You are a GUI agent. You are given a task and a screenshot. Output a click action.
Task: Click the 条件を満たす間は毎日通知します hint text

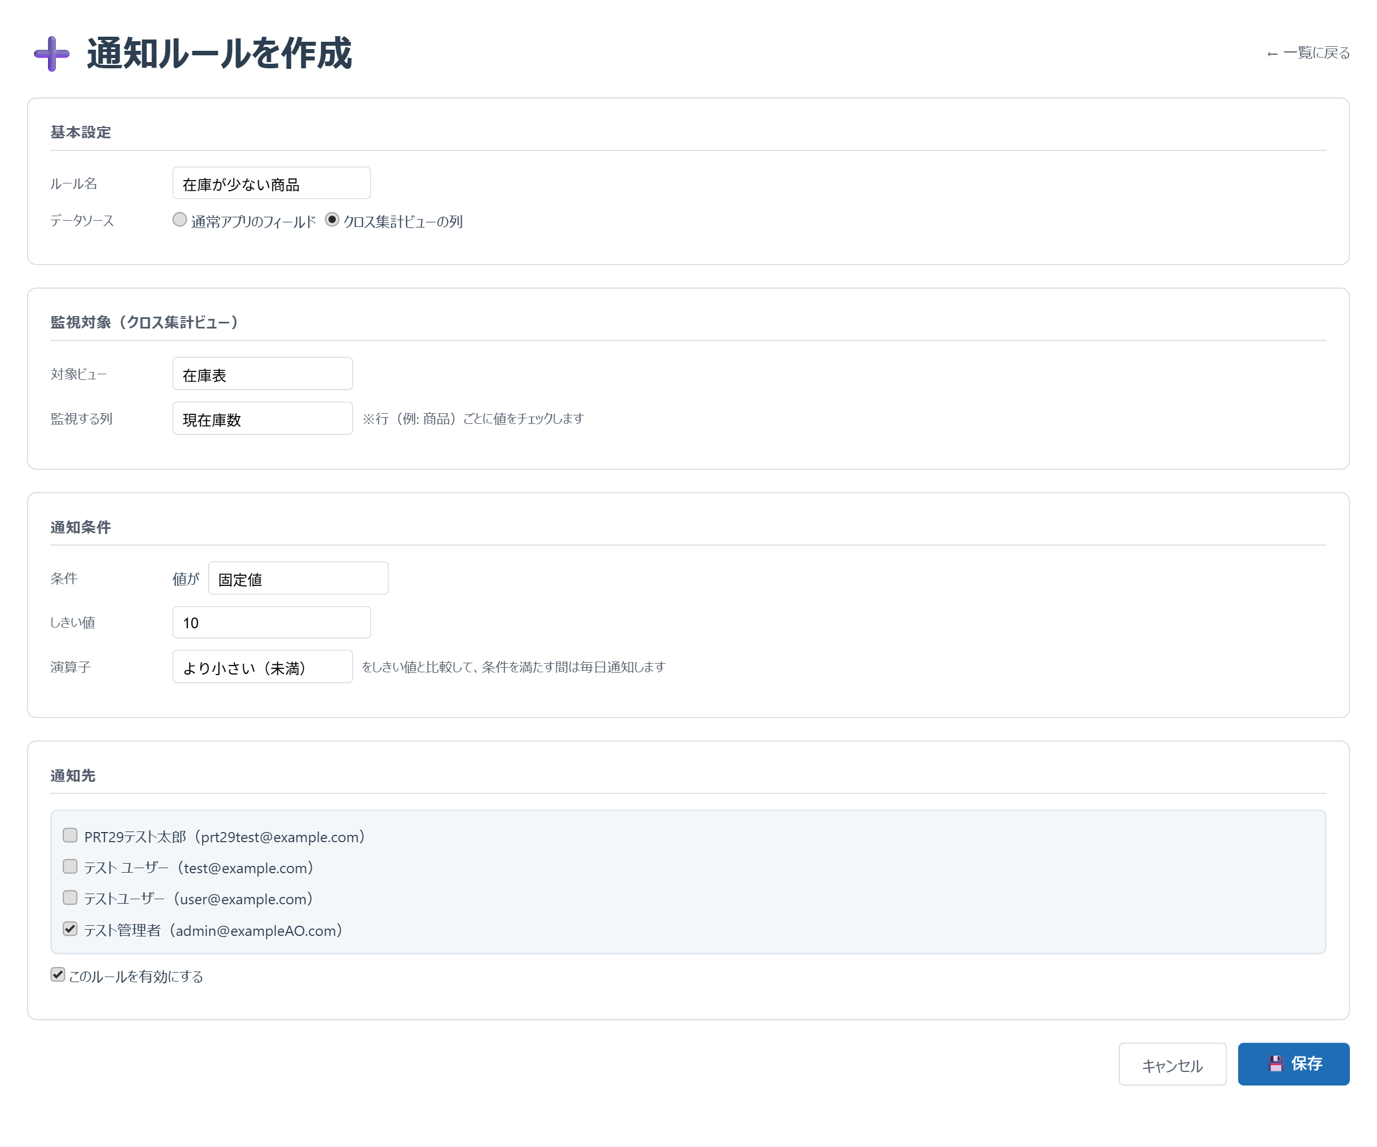(x=574, y=667)
